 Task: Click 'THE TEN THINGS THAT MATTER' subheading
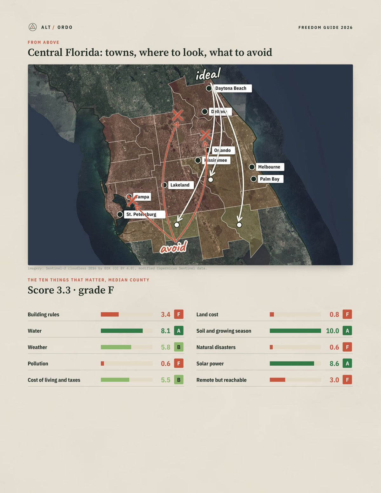point(89,280)
